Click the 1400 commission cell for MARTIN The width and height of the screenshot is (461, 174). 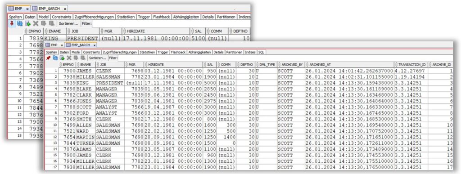[226, 137]
